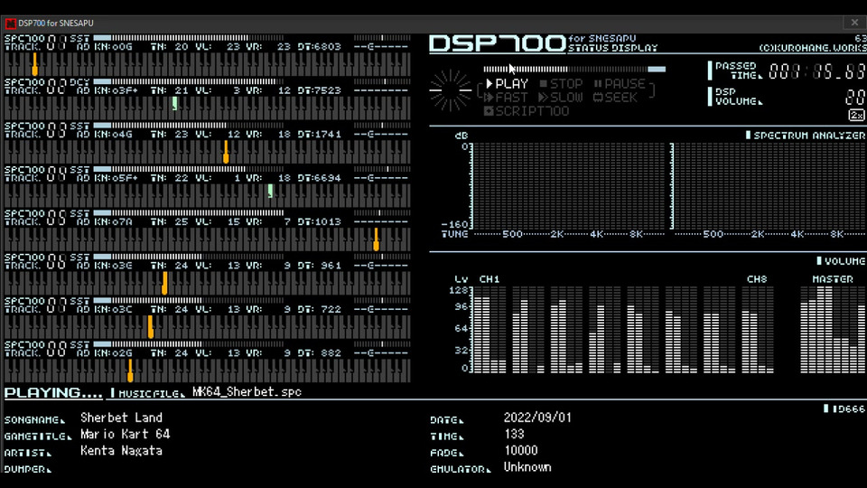
Task: Click the MK64_Sherbet.spc file name
Action: click(247, 391)
